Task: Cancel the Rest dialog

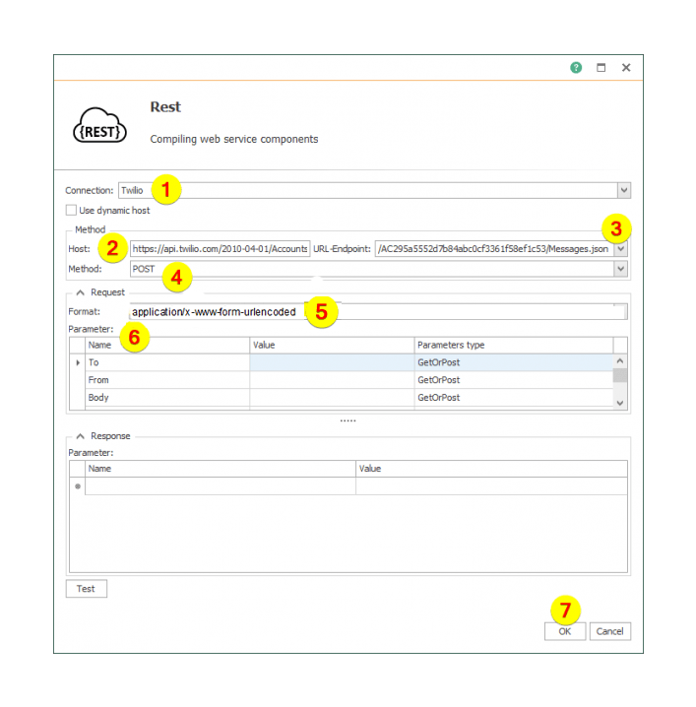Action: (x=610, y=631)
